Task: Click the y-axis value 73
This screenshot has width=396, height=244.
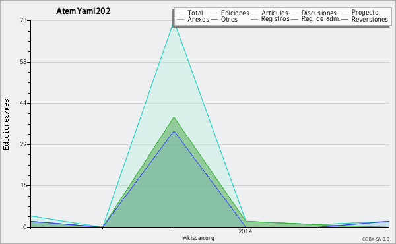Action: 23,20
